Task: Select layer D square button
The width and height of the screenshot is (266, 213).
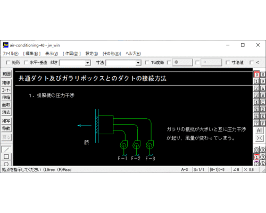Action: [x=263, y=109]
